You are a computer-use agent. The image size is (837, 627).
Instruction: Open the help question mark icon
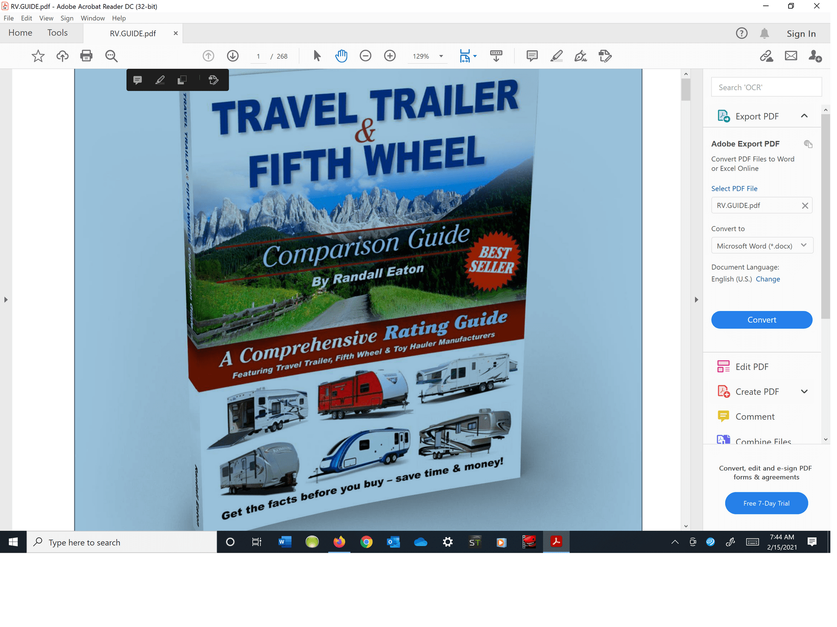pyautogui.click(x=742, y=33)
